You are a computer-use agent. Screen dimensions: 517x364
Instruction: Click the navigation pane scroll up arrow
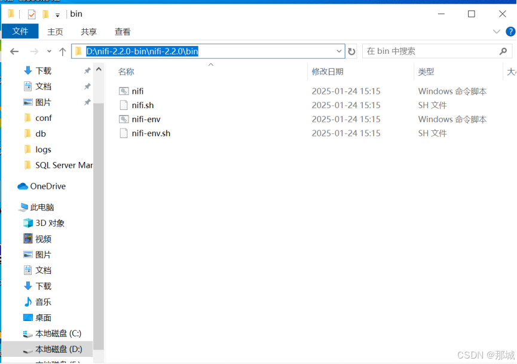coord(99,69)
